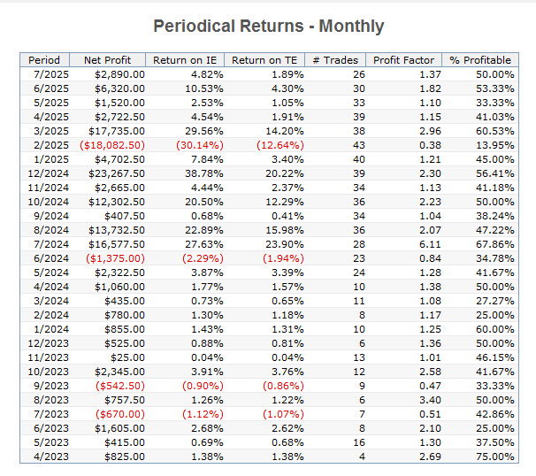Viewport: 536px width, 476px height.
Task: Click the Profit Factor column header
Action: coord(403,60)
